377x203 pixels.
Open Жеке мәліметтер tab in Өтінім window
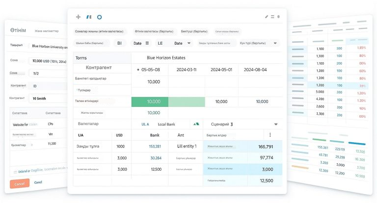pos(47,31)
